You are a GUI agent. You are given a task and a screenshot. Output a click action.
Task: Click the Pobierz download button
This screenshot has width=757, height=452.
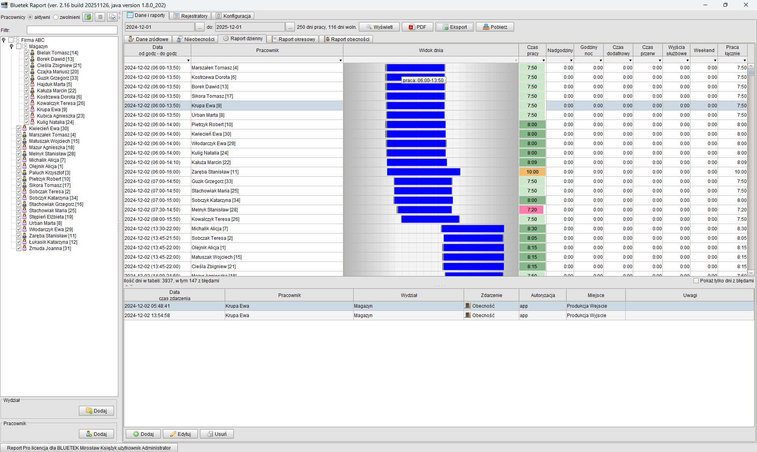coord(495,27)
